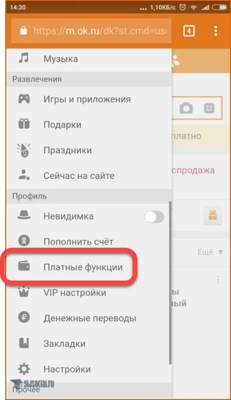Expand the Ещё dropdown arrow
Viewport: 231px width, 400px height.
pyautogui.click(x=221, y=252)
